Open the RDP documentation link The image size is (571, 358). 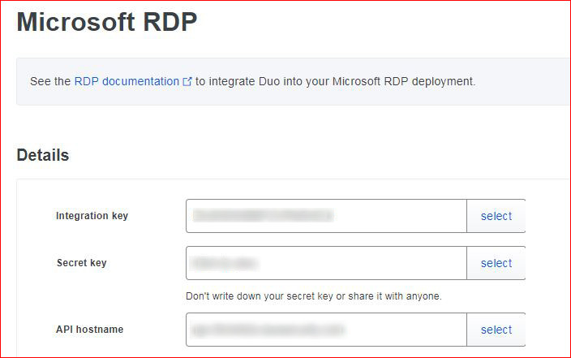[x=127, y=81]
